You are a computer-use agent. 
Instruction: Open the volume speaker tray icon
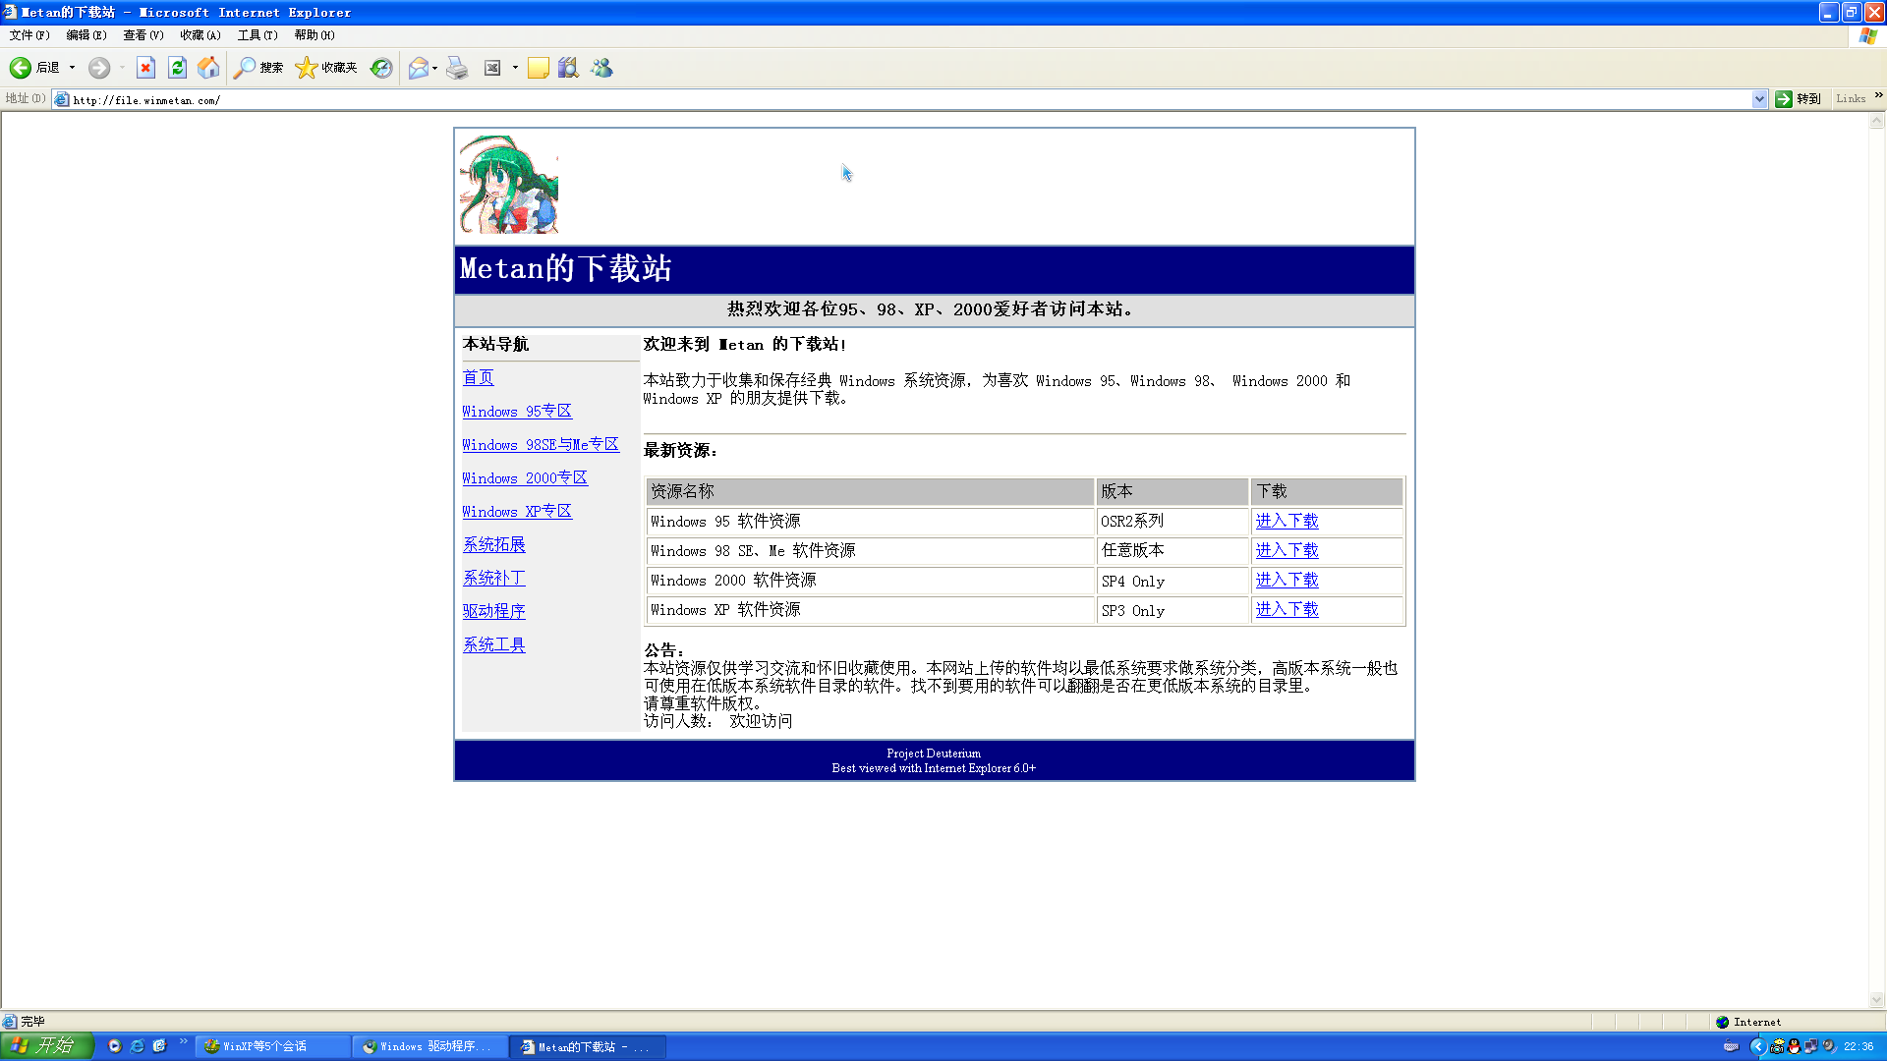click(x=1828, y=1046)
